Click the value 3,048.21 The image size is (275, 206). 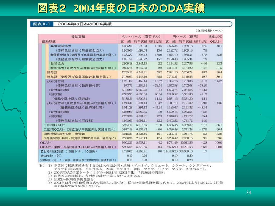[x=127, y=134]
